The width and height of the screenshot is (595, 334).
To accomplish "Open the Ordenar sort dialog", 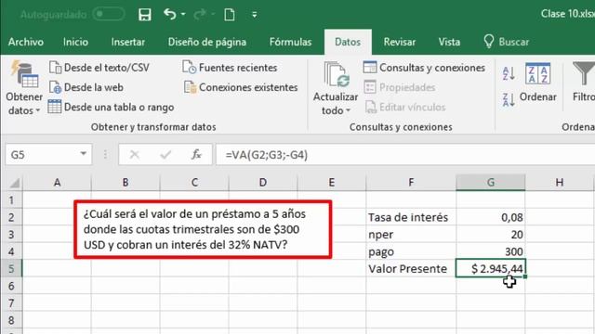I will [x=537, y=83].
